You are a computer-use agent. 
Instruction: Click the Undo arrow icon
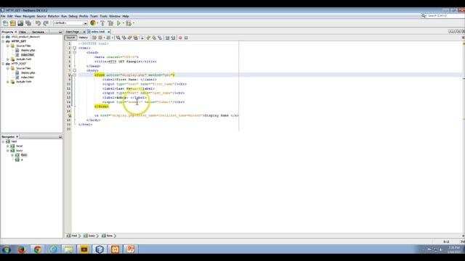click(38, 23)
